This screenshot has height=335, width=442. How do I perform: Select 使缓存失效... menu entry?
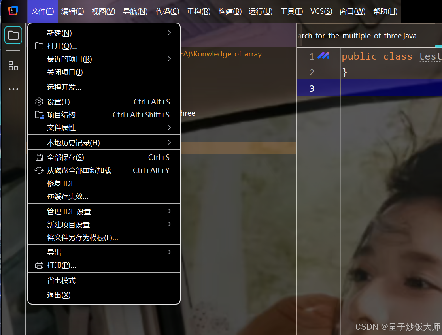tap(104, 196)
